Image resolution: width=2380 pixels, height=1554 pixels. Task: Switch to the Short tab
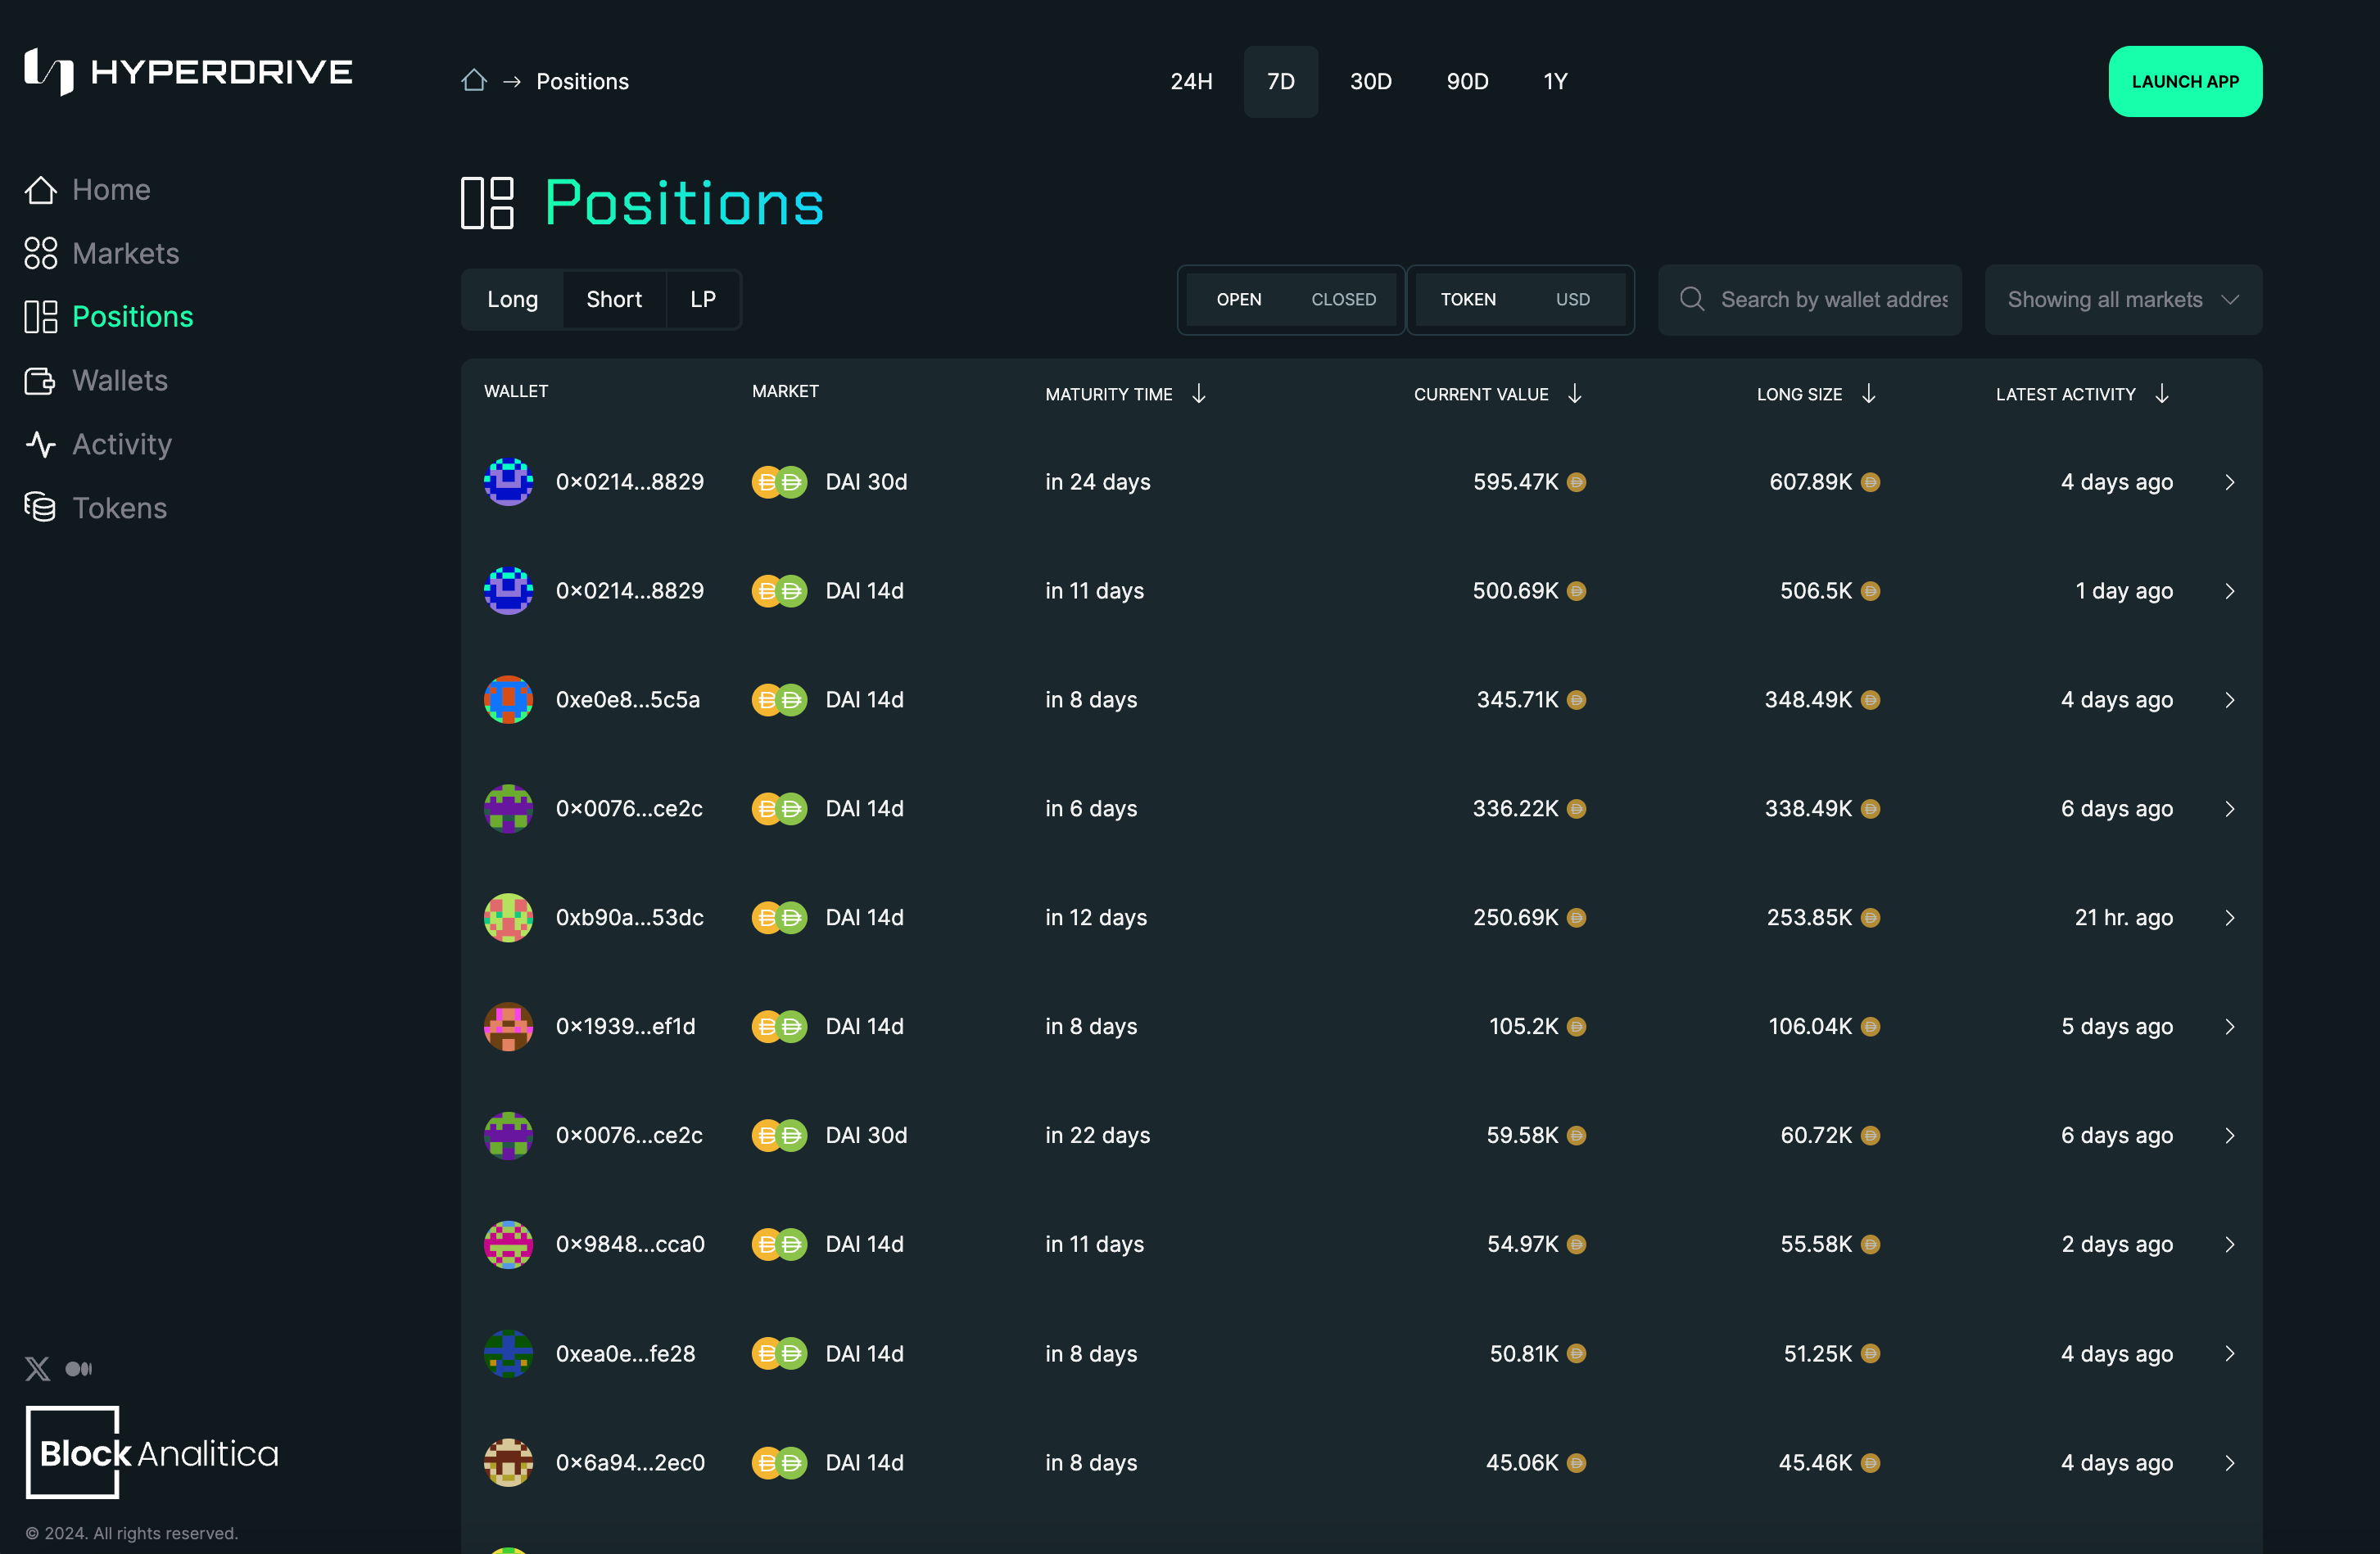[x=613, y=299]
